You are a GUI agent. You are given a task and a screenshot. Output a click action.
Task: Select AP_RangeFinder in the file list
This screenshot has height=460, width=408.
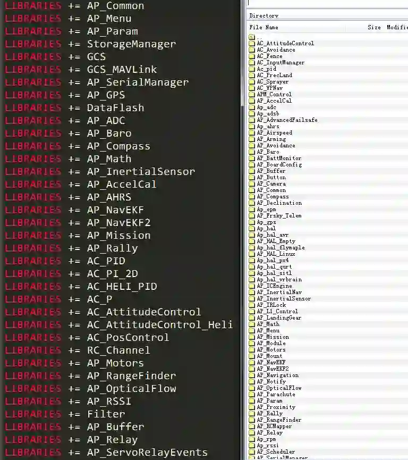point(279,420)
